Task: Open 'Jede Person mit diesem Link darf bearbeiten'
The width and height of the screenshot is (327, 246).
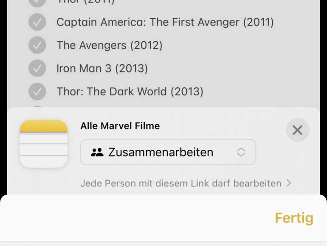Action: tap(181, 183)
